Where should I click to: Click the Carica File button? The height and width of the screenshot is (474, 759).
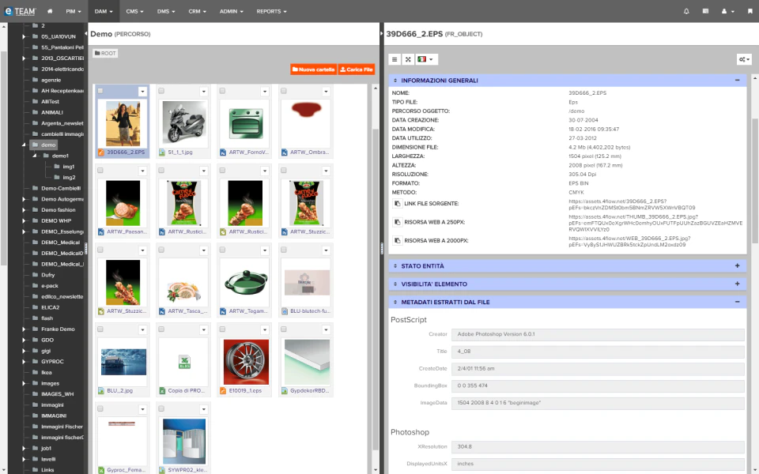pyautogui.click(x=356, y=70)
